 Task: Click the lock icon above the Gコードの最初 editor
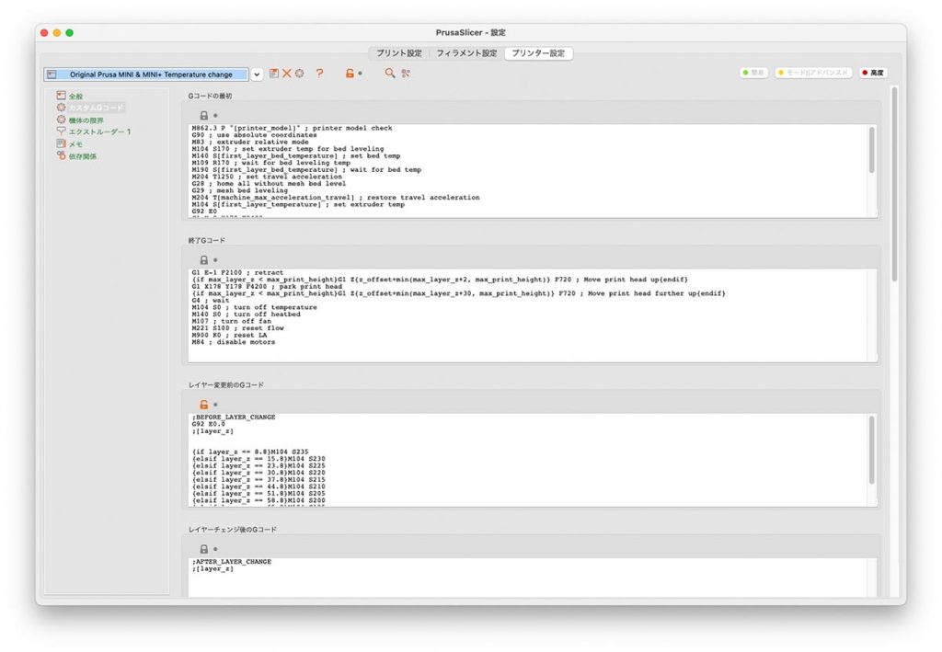(x=203, y=115)
